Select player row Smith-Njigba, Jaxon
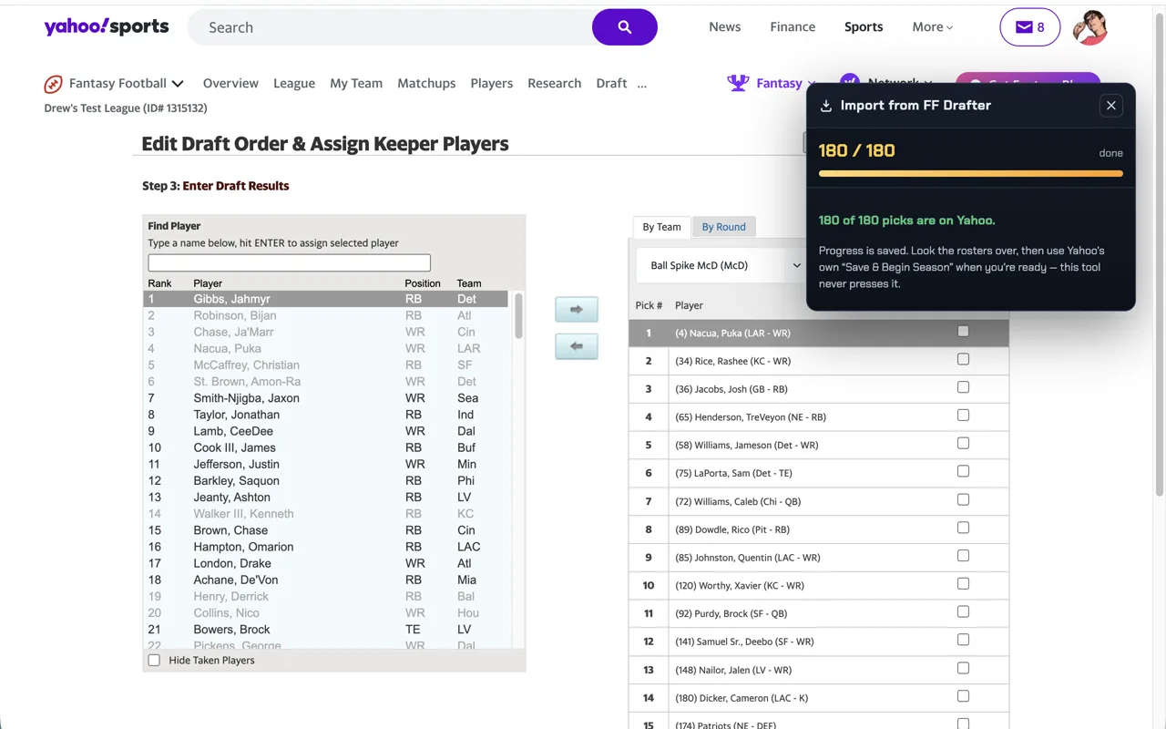Image resolution: width=1166 pixels, height=729 pixels. [326, 398]
